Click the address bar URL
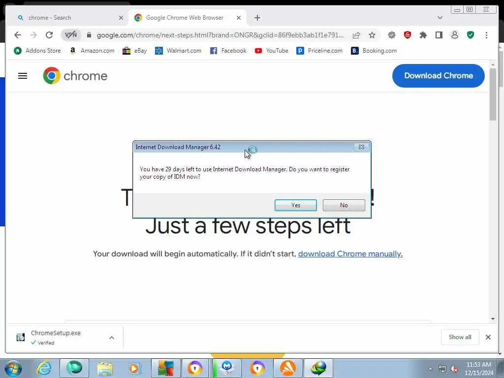This screenshot has height=378, width=504. click(220, 35)
